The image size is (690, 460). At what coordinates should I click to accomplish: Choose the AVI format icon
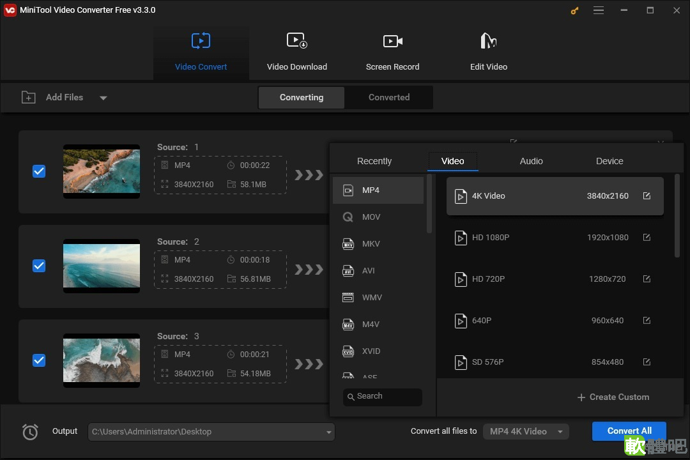click(x=348, y=271)
